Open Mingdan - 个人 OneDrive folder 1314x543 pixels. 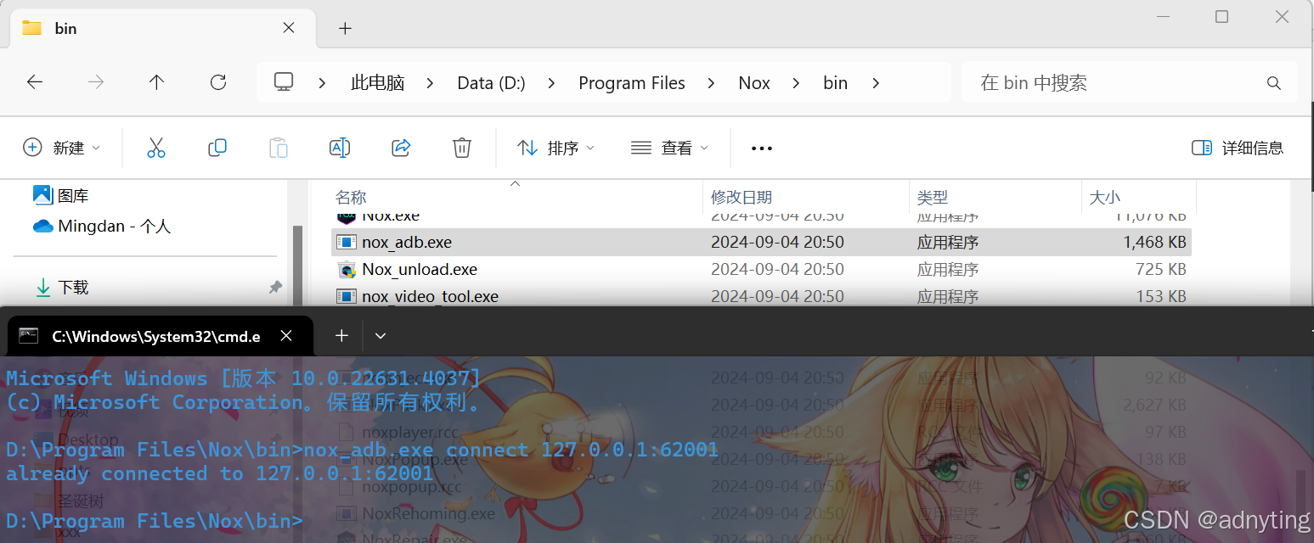tap(115, 227)
